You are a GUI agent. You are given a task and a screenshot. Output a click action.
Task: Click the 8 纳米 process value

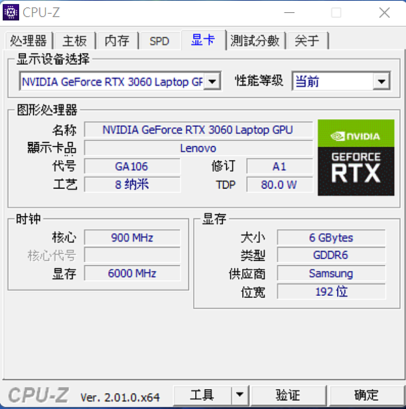click(x=132, y=185)
